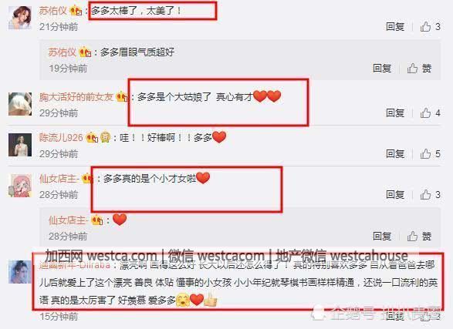Click the pink cartoon avatar of 仙女店主-

[20, 186]
